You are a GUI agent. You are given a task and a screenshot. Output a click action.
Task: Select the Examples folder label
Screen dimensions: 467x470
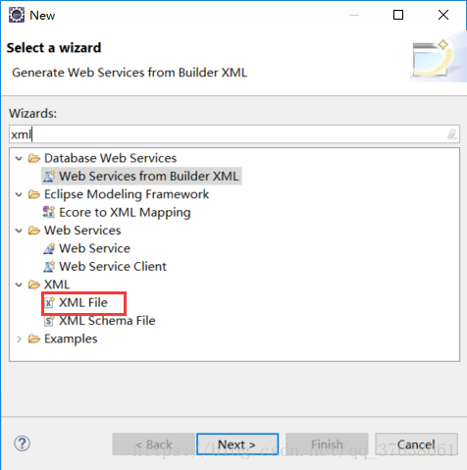71,339
